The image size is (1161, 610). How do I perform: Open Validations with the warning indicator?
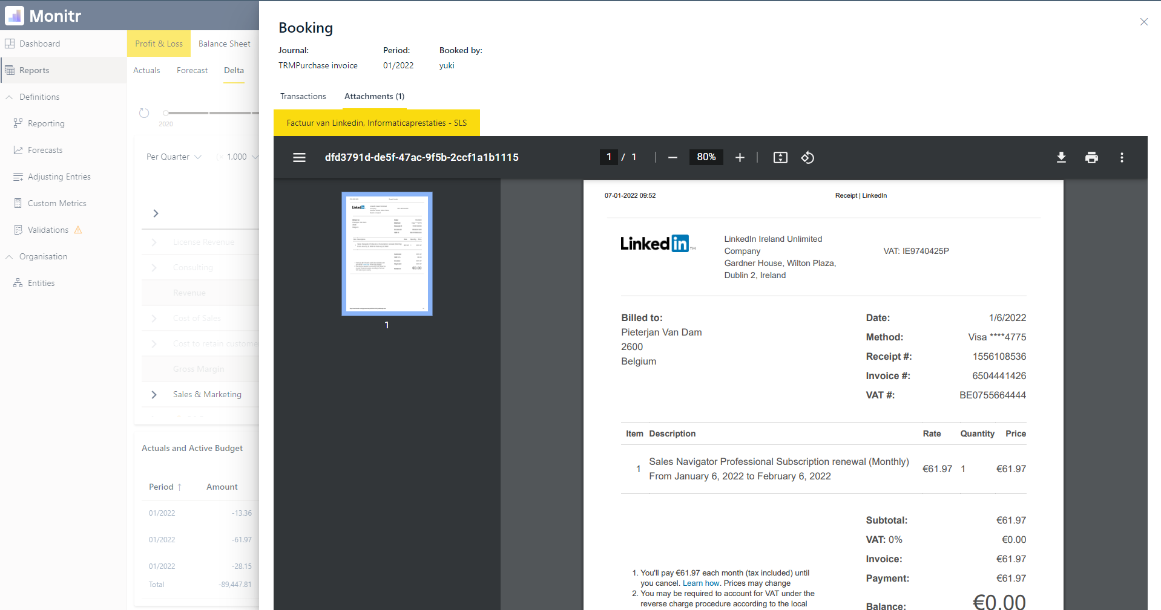pyautogui.click(x=48, y=230)
